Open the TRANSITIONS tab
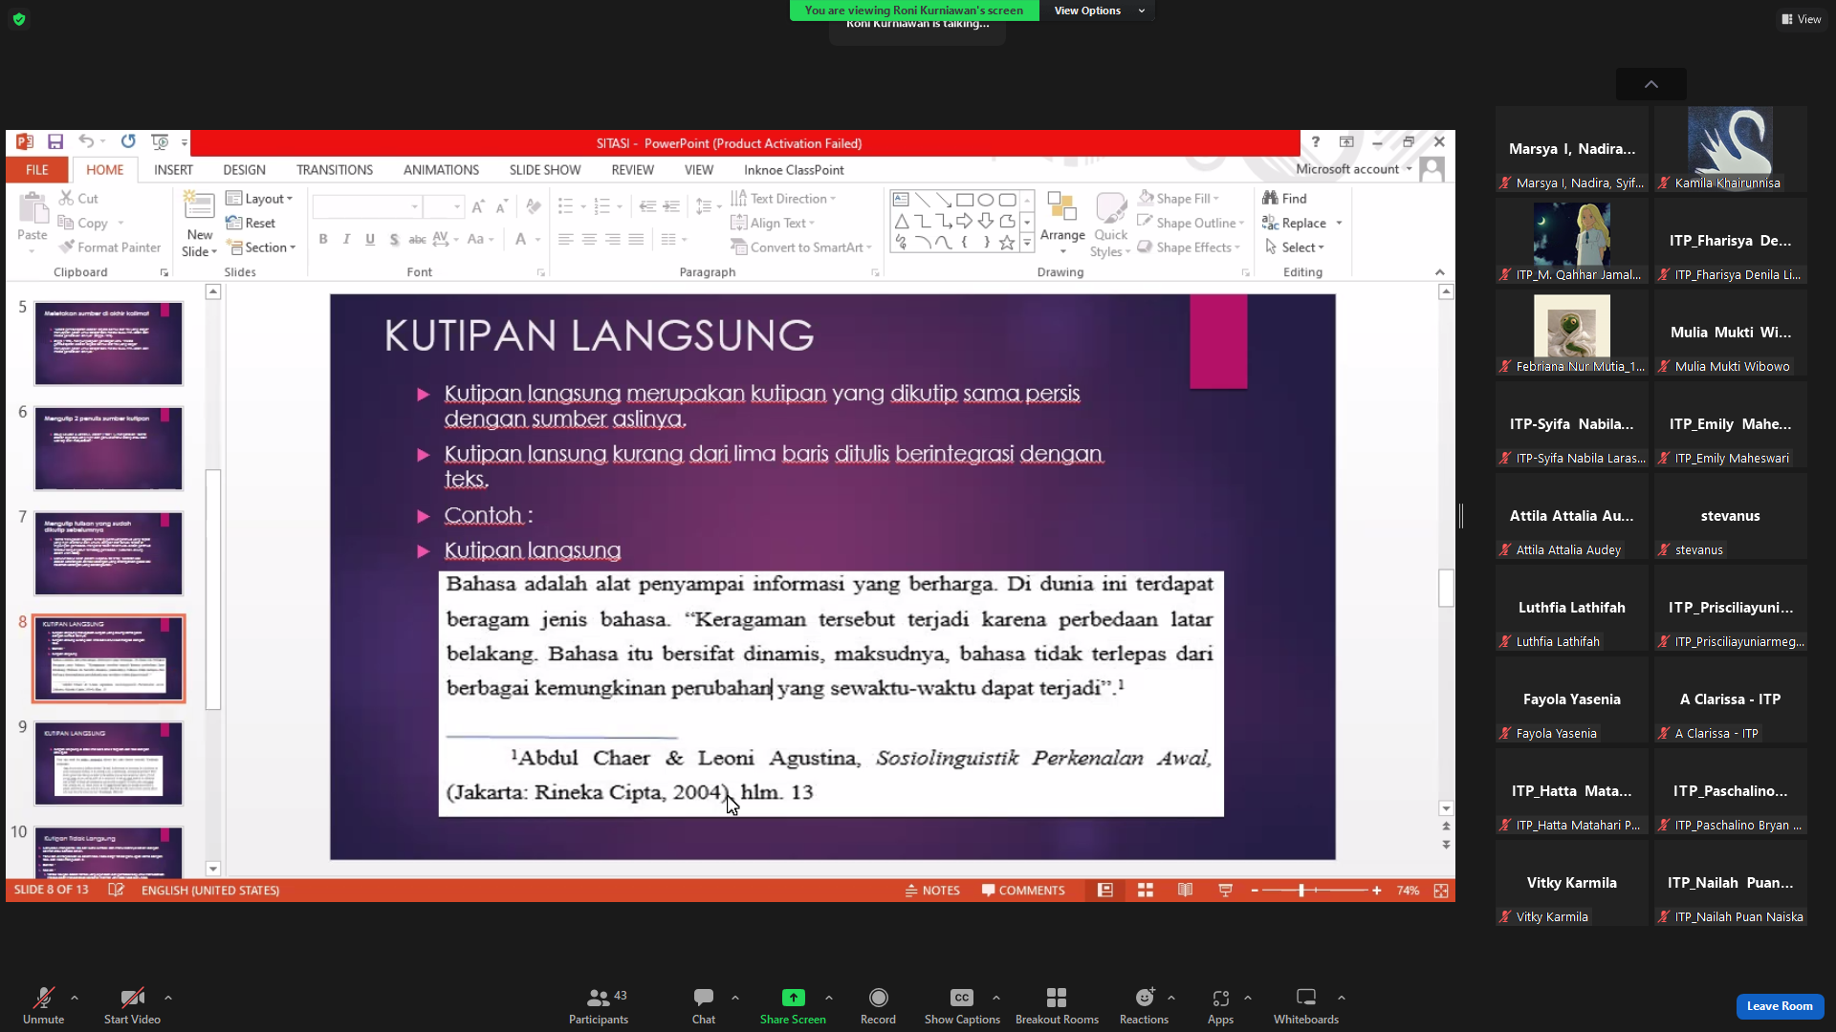The width and height of the screenshot is (1836, 1032). pyautogui.click(x=335, y=169)
